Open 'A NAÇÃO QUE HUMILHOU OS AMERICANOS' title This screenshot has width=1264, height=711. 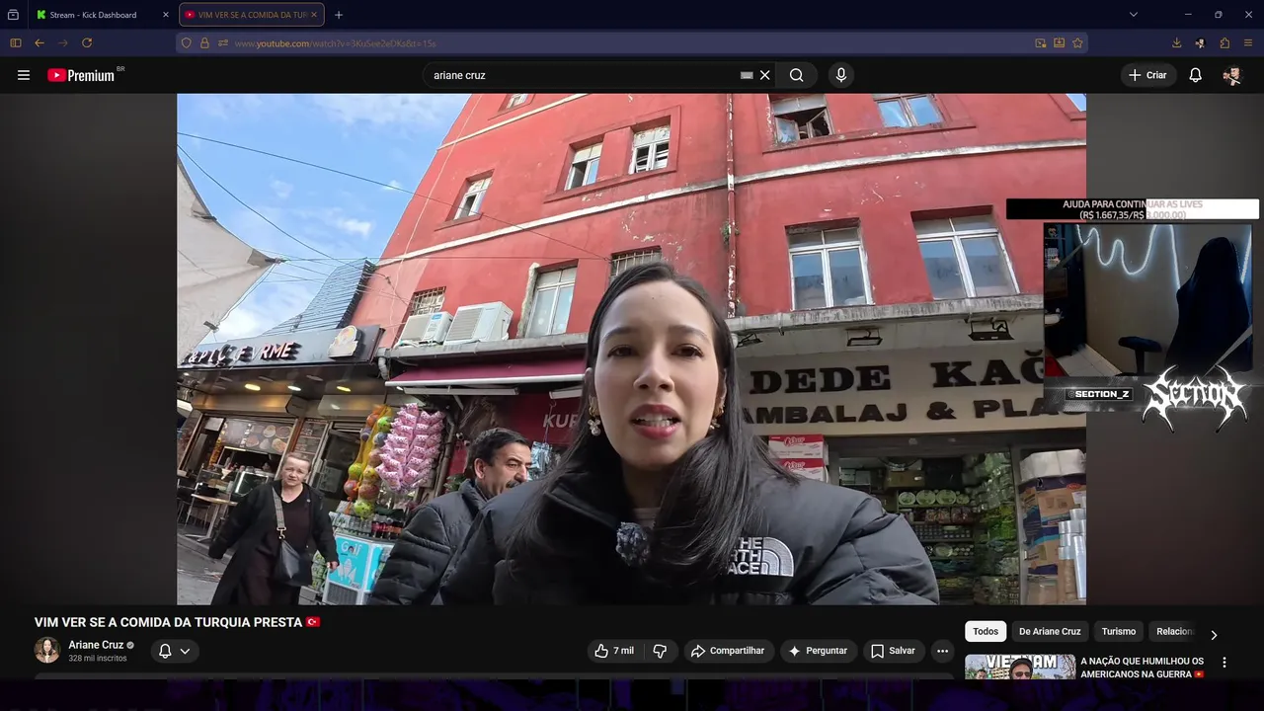tap(1143, 668)
